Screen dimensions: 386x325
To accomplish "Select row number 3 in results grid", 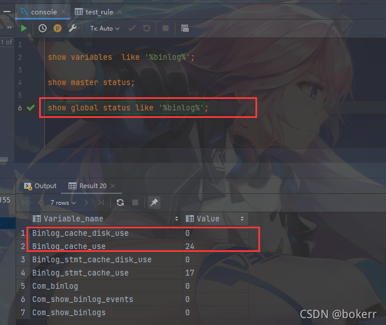I will [x=23, y=259].
